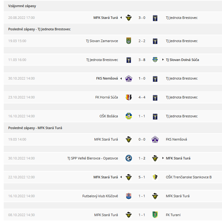Viewport: 222px width, 222px height.
Task: Open Futbalový klub Kľúčové team page
Action: click(100, 196)
